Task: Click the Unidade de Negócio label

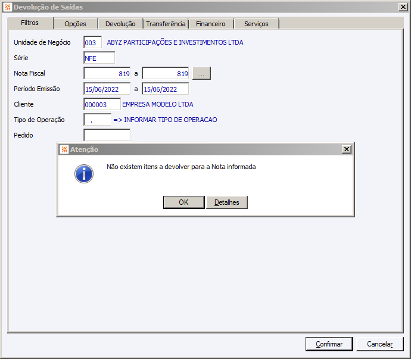Action: coord(42,42)
